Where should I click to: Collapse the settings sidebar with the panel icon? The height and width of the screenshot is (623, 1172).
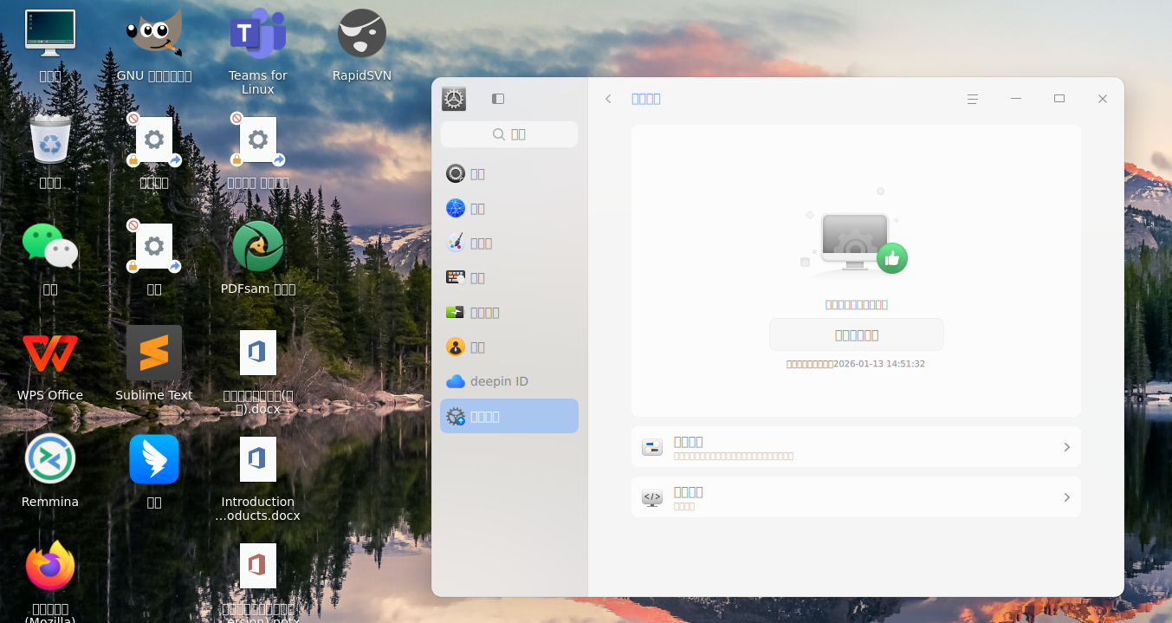(498, 99)
